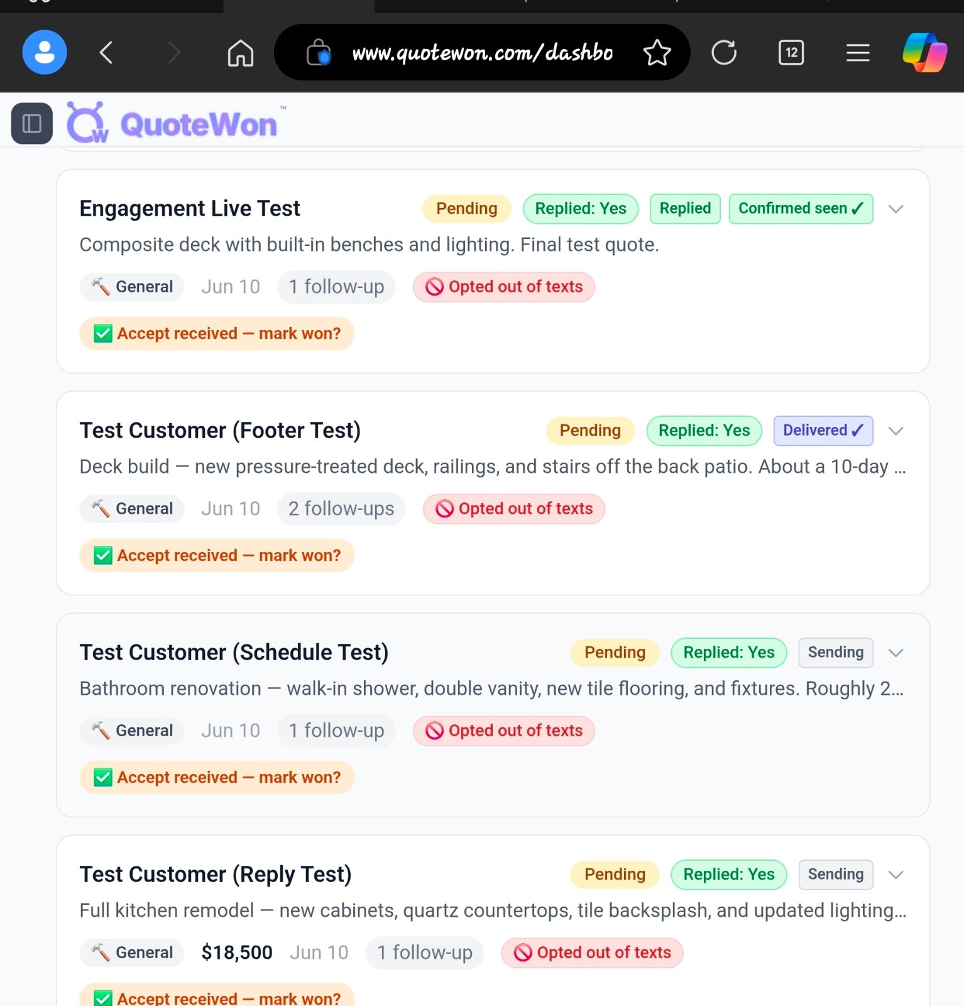Click Opted out of texts on Schedule Test
The height and width of the screenshot is (1006, 964).
tap(504, 731)
